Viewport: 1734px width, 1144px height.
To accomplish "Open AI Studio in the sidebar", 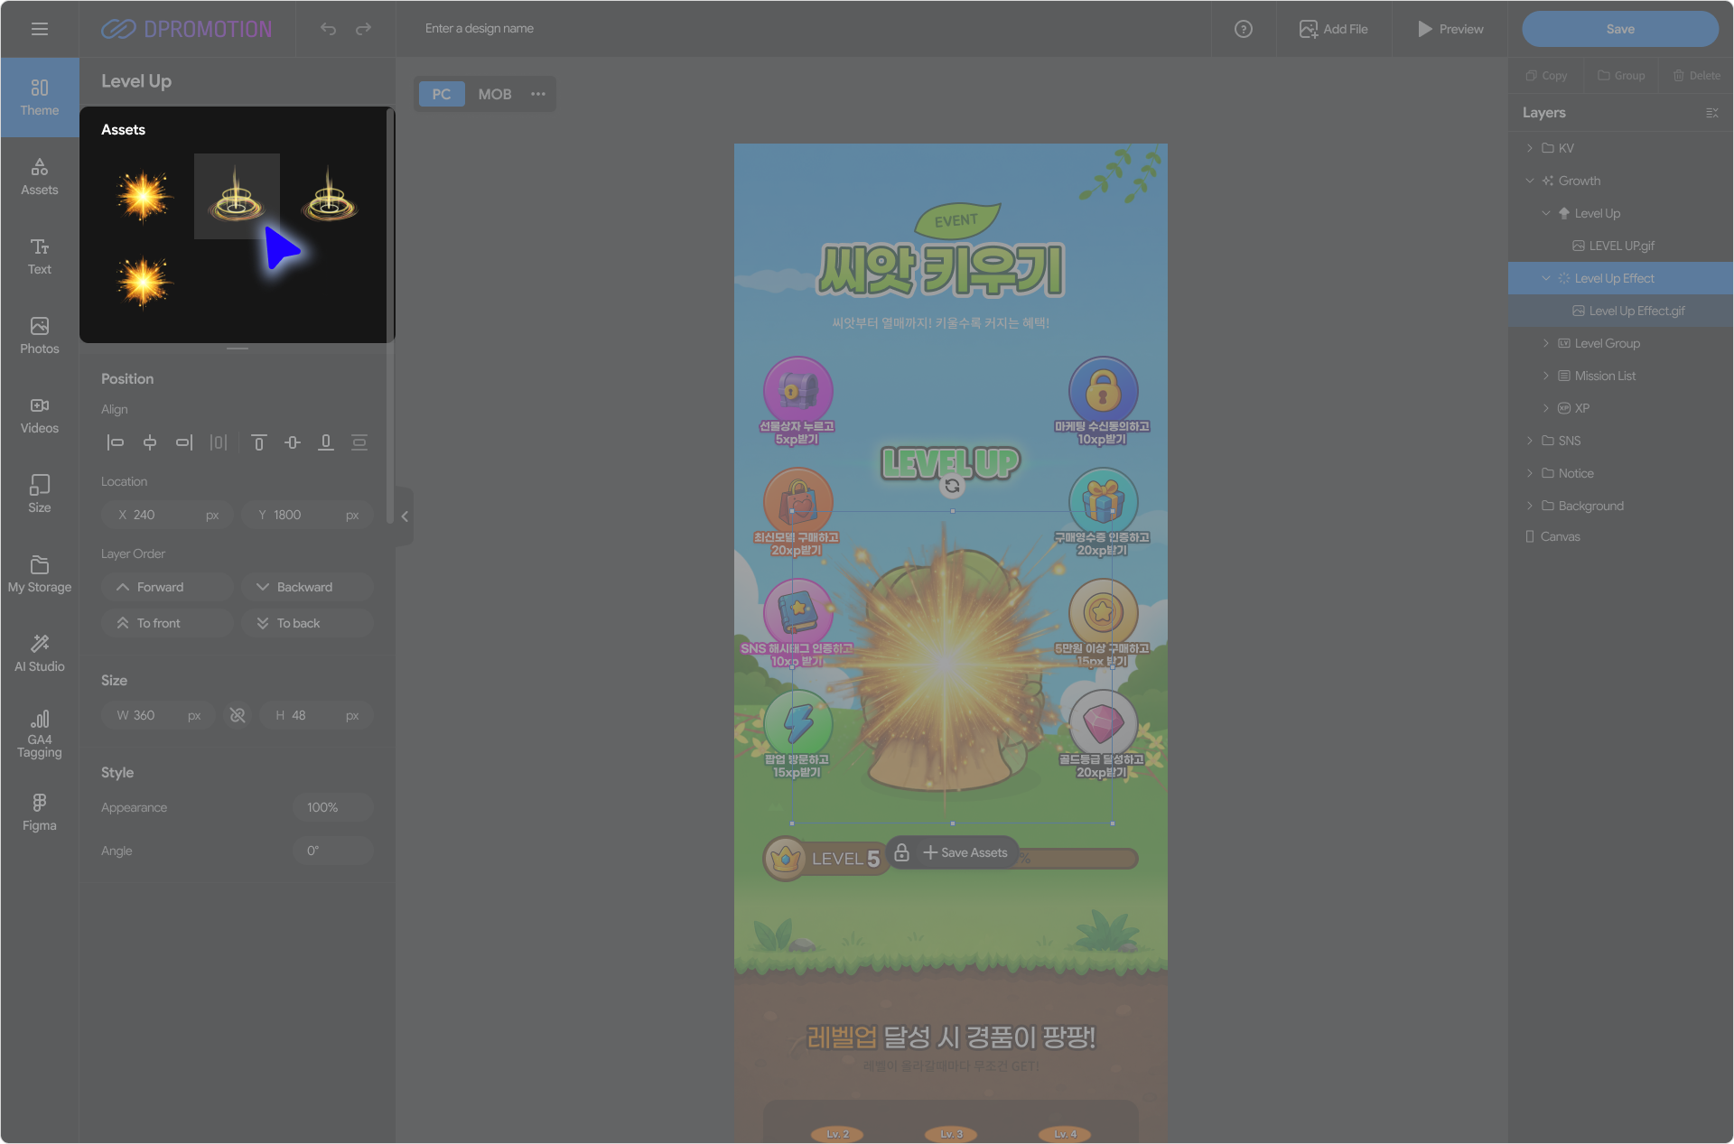I will (40, 654).
